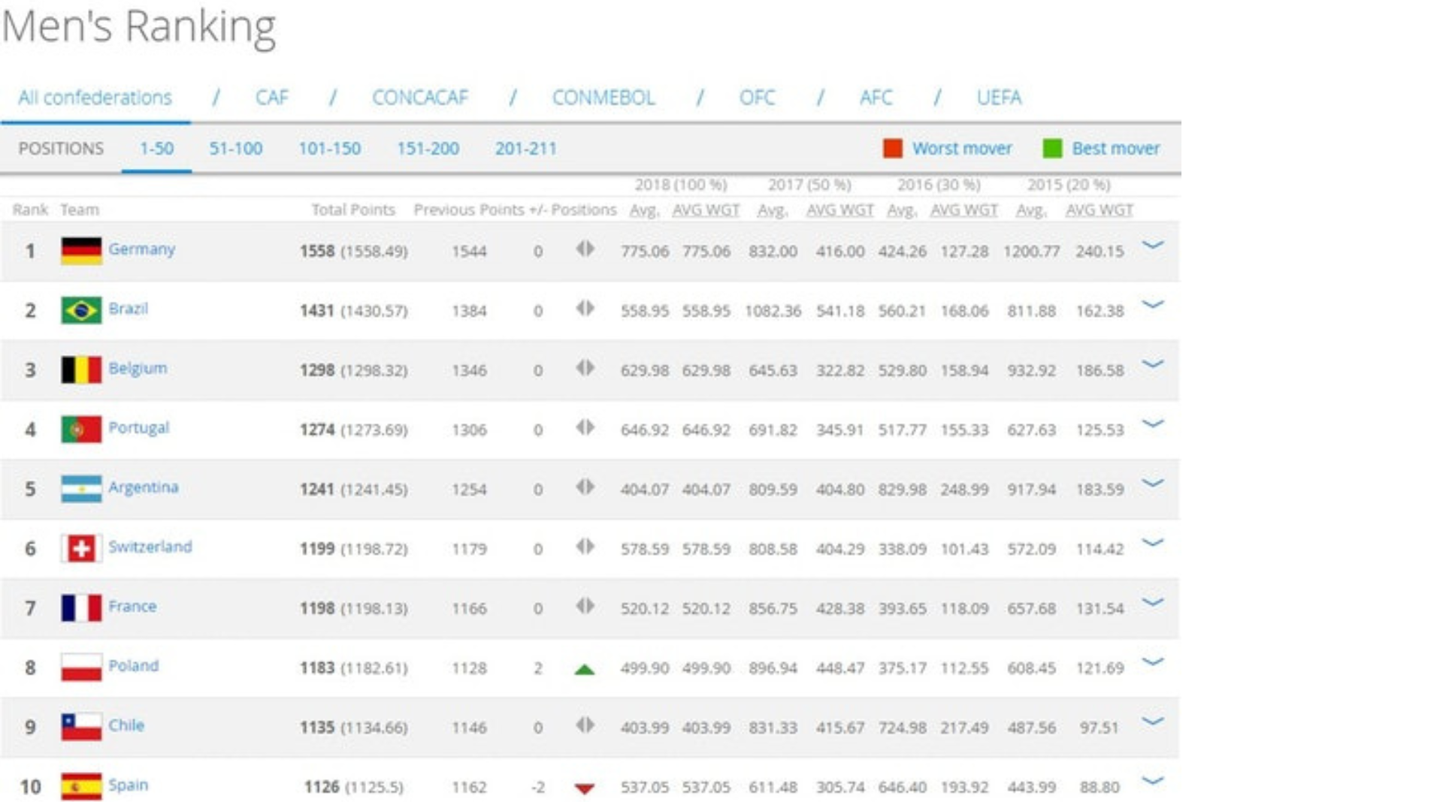Click Spain's red down-arrow mover icon
The width and height of the screenshot is (1443, 811).
585,788
